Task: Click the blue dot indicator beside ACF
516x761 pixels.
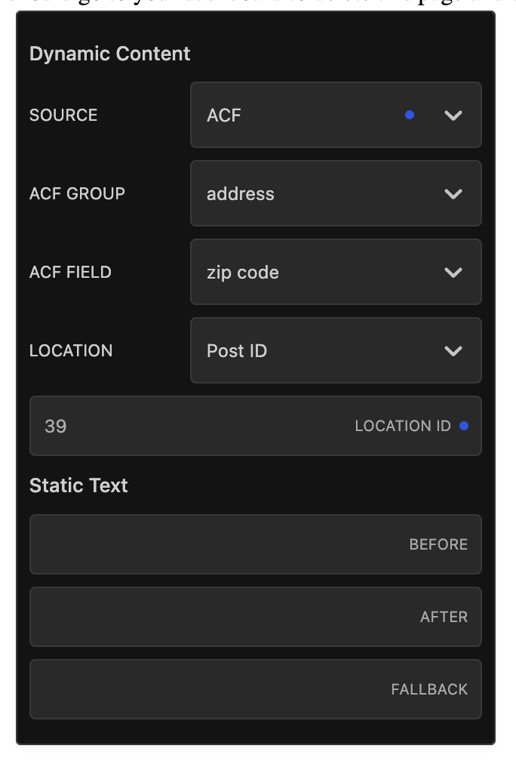Action: [410, 115]
